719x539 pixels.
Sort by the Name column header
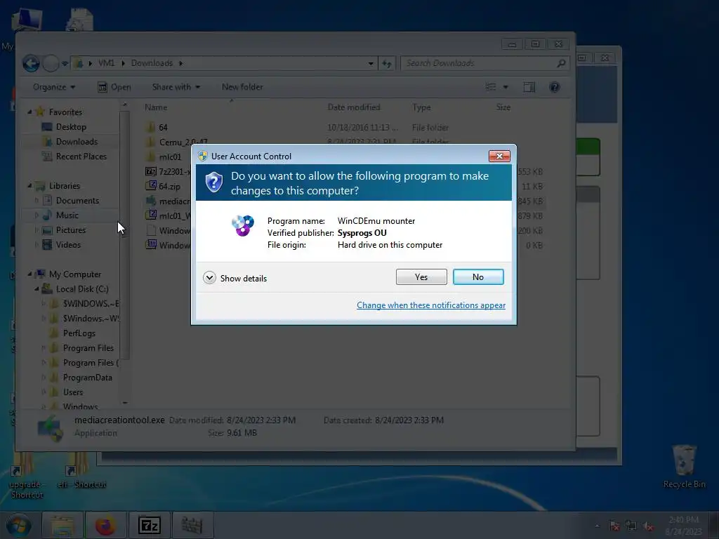pyautogui.click(x=156, y=107)
